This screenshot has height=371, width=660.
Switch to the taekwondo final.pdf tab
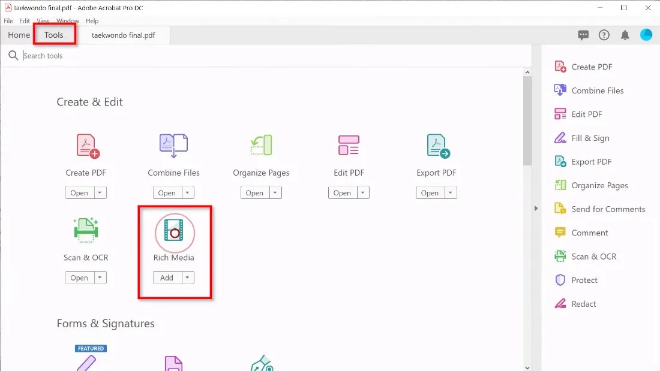(124, 35)
